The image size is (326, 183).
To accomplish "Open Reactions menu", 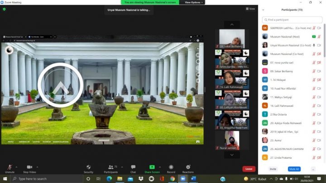I will tap(188, 169).
